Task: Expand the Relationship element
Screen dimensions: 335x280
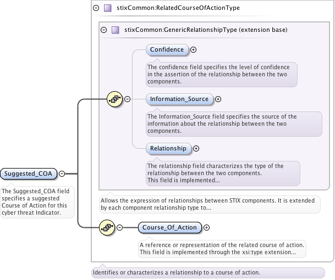Action: click(x=196, y=148)
